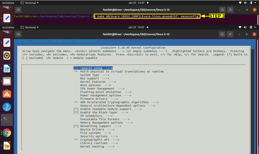Open hamburger menu in the menuconfig terminal header
This screenshot has height=154, width=259.
point(230,34)
